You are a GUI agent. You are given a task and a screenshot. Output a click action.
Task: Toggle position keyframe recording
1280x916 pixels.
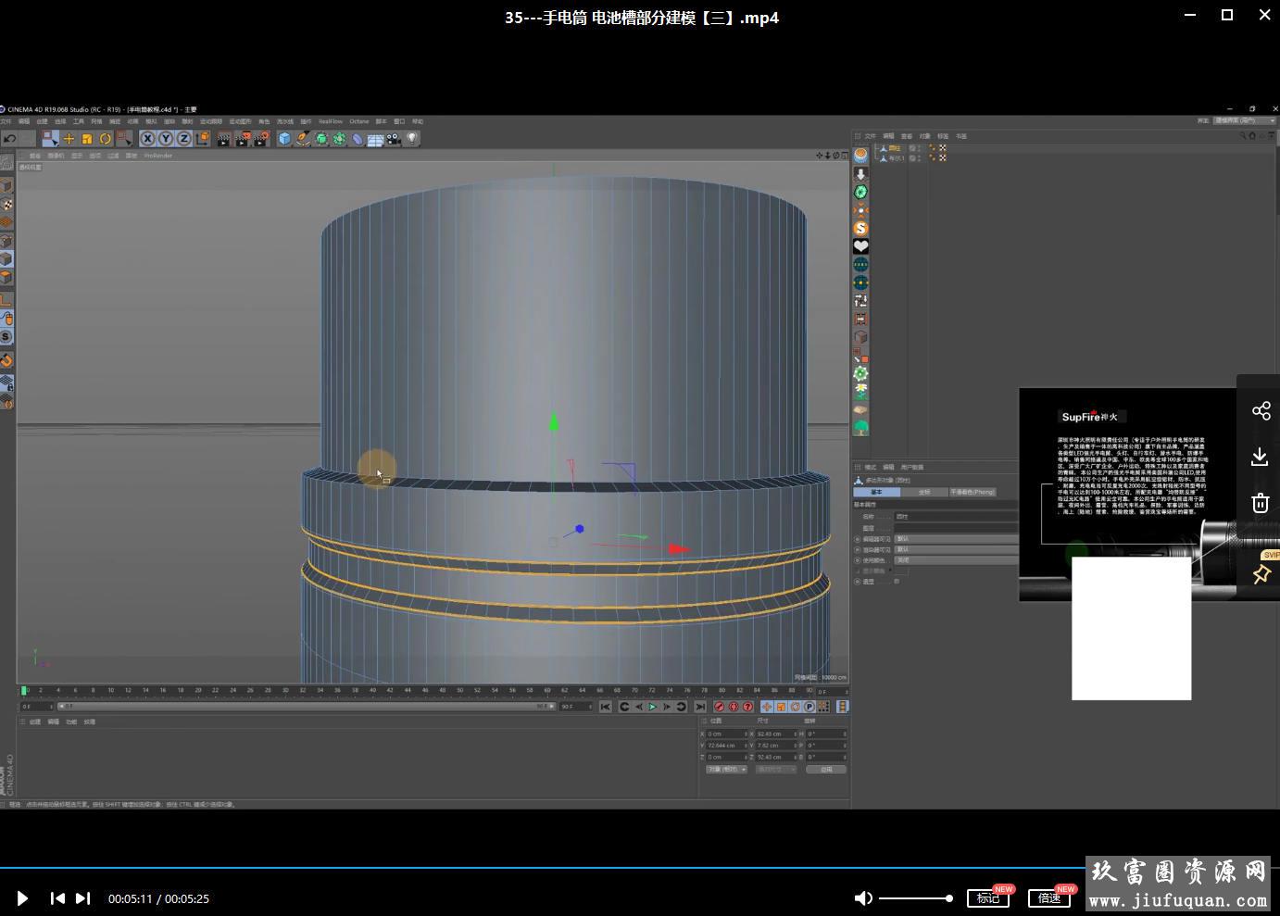pos(767,707)
